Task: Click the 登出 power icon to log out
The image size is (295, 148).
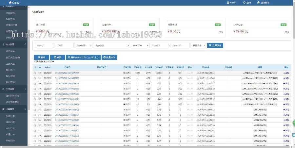Action: 244,3
